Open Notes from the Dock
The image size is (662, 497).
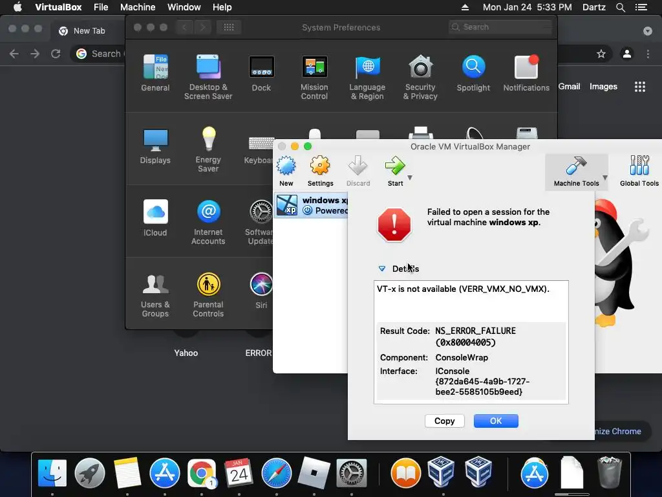[127, 473]
